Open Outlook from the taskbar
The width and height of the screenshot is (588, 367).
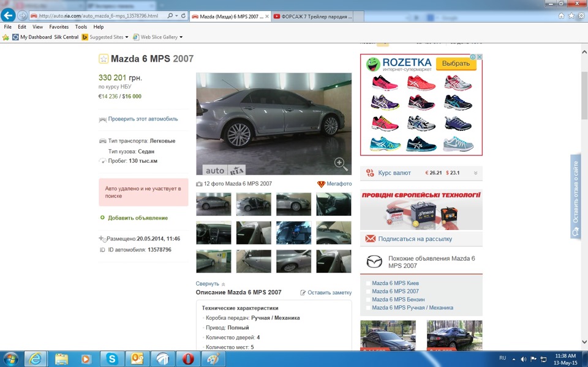pos(137,359)
